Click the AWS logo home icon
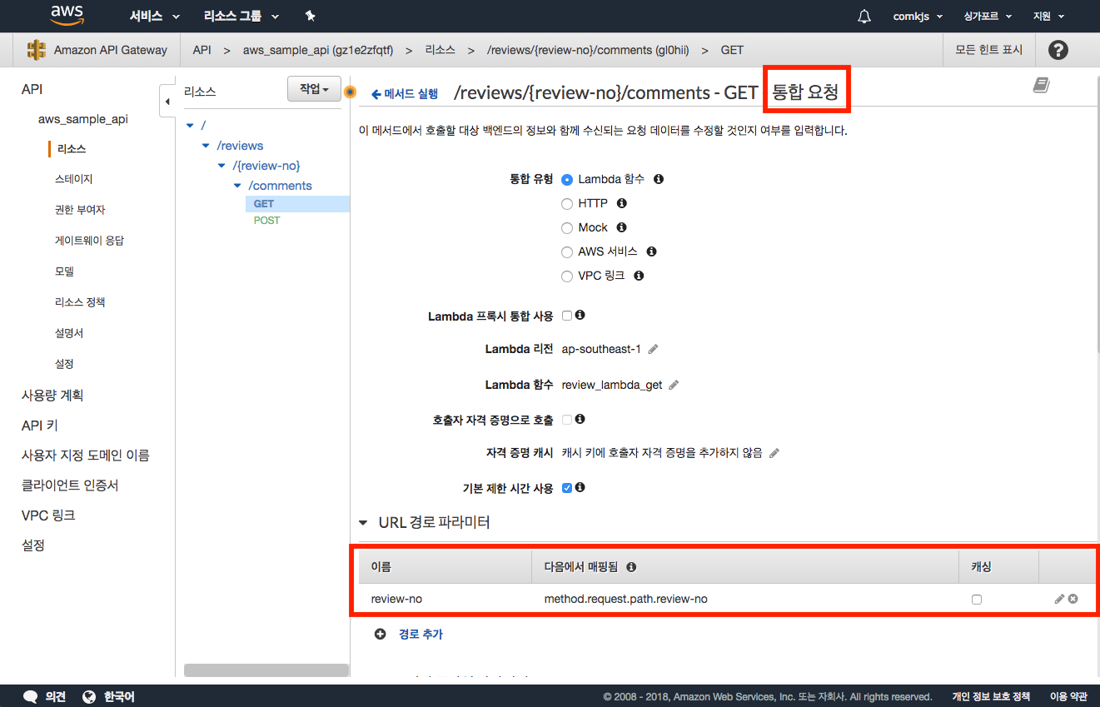This screenshot has width=1100, height=707. point(67,15)
